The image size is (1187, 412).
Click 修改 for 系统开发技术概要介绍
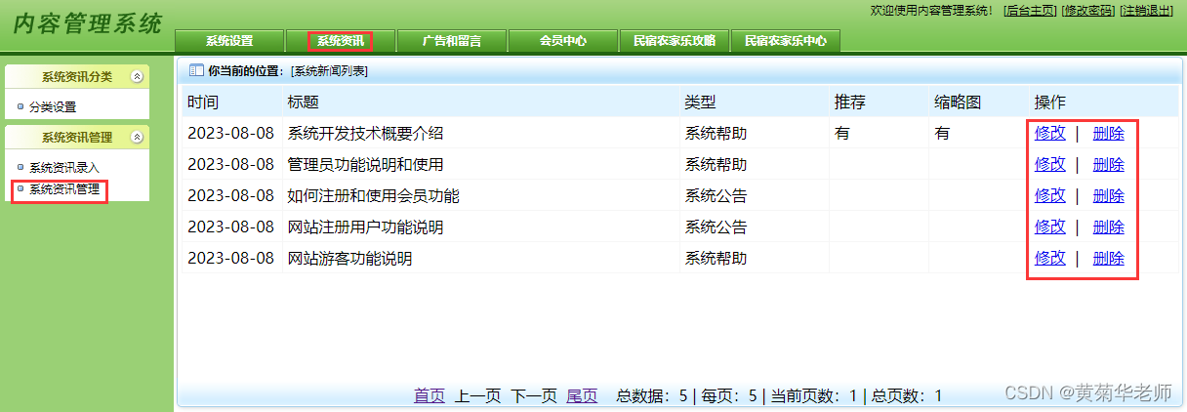1050,133
